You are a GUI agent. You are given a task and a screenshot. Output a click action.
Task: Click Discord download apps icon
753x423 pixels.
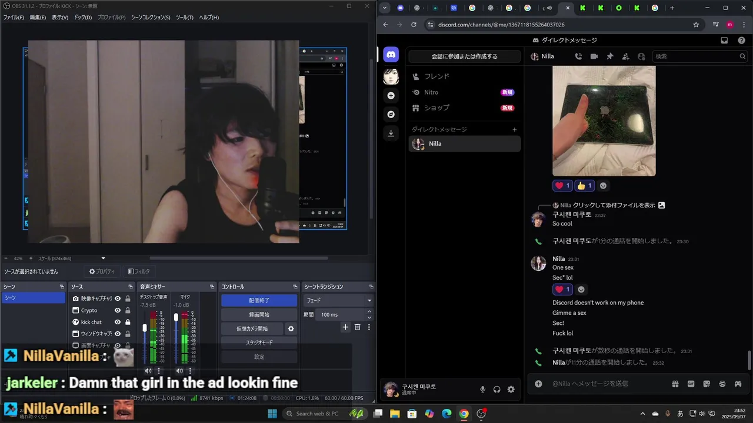pos(391,133)
